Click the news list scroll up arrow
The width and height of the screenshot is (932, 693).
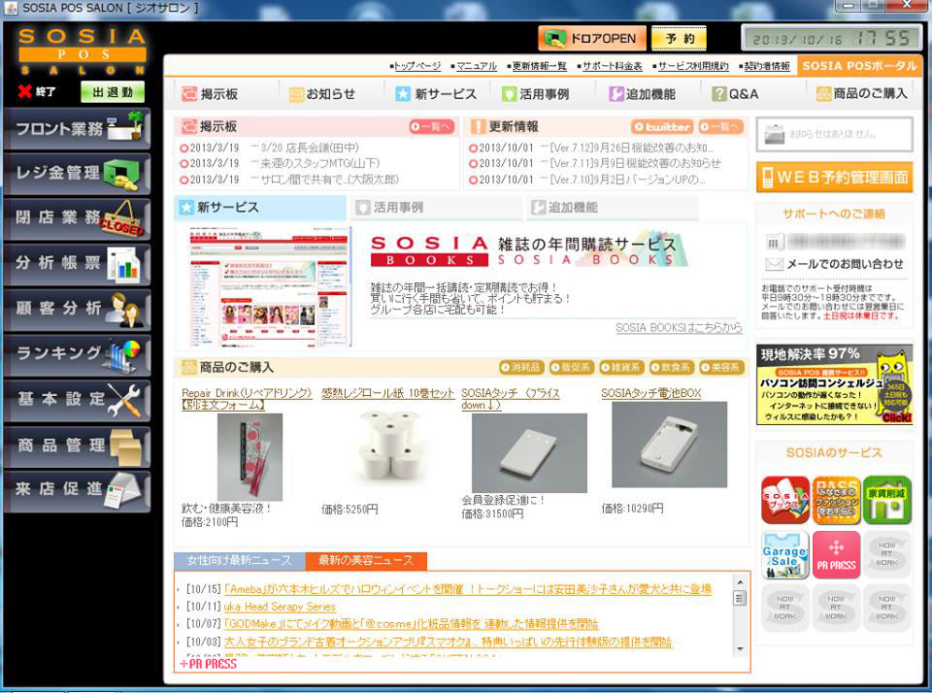[x=740, y=582]
